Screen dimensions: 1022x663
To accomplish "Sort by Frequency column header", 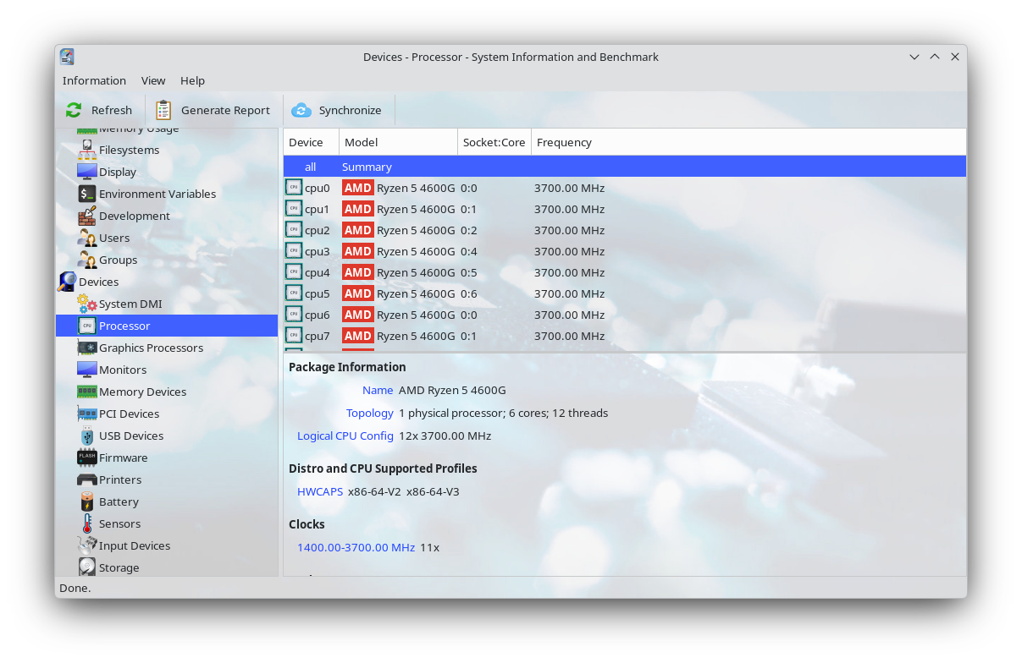I will (749, 142).
